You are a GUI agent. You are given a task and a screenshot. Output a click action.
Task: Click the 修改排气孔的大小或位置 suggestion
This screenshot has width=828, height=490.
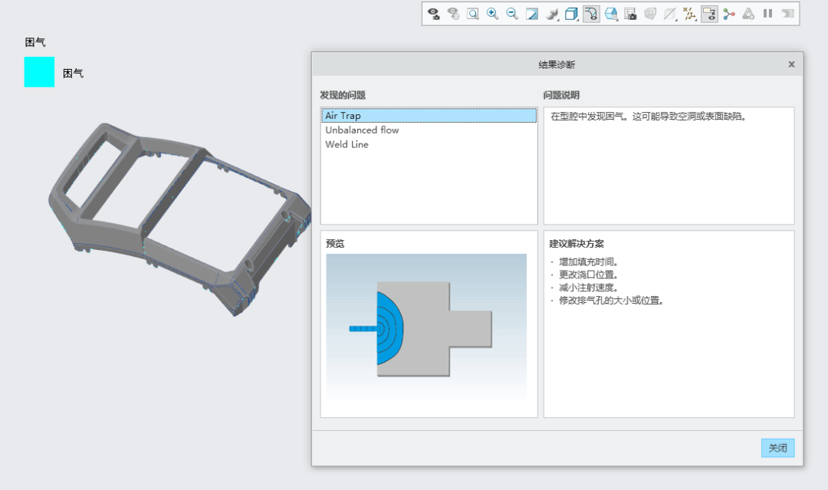(x=611, y=301)
